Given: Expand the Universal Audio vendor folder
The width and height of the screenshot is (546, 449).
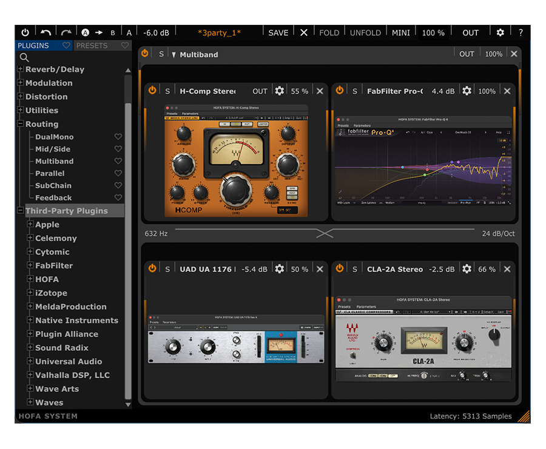Looking at the screenshot, I should (30, 361).
